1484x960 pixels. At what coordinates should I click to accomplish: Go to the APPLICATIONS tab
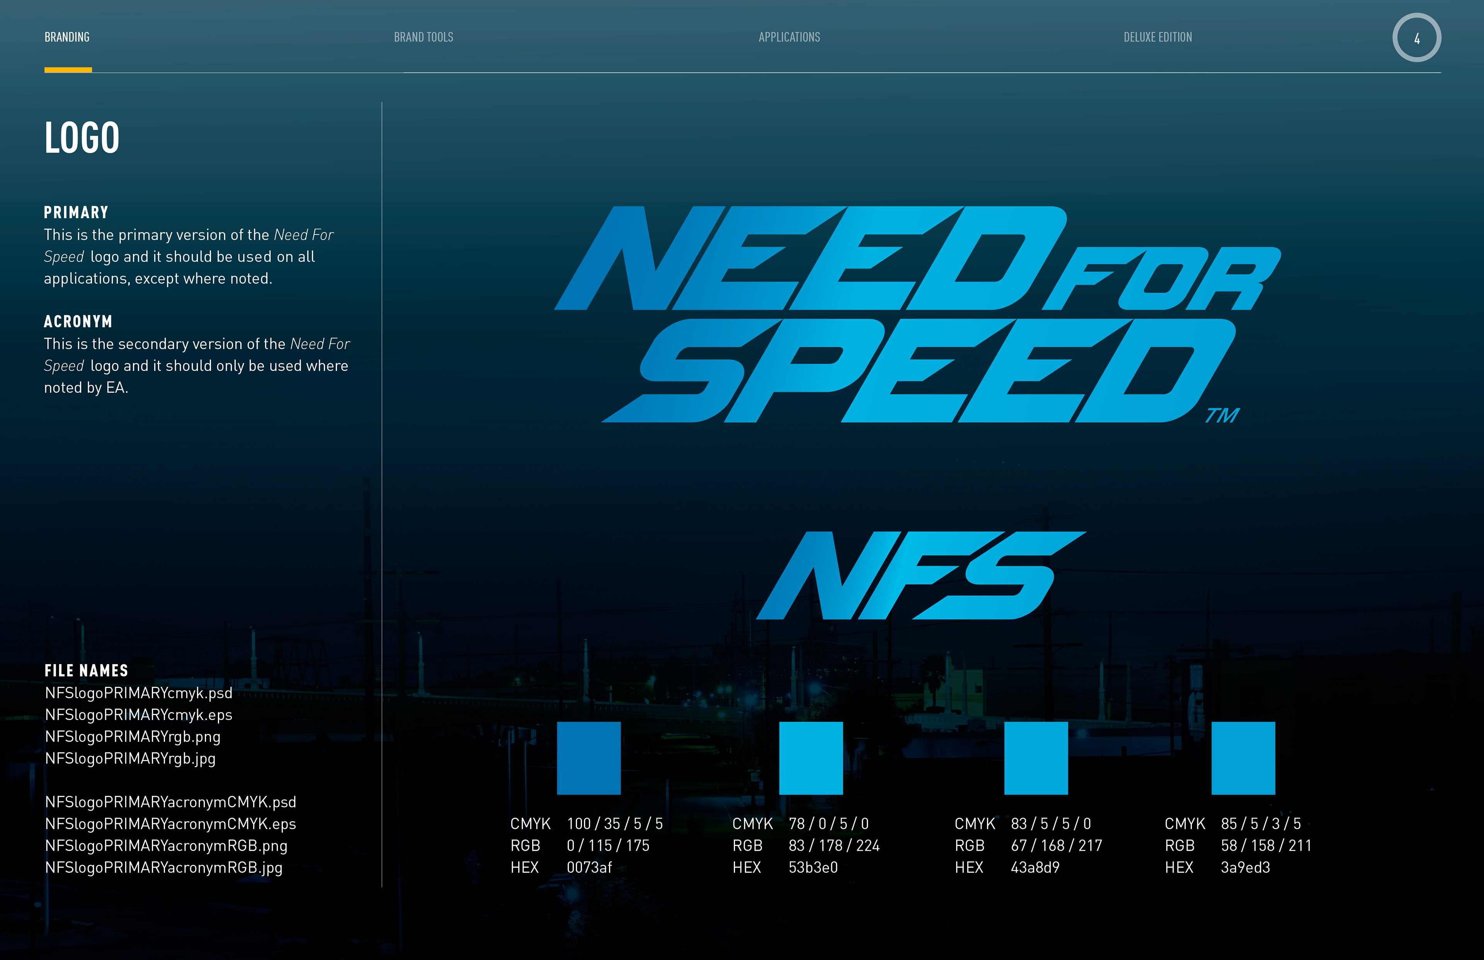click(x=790, y=37)
